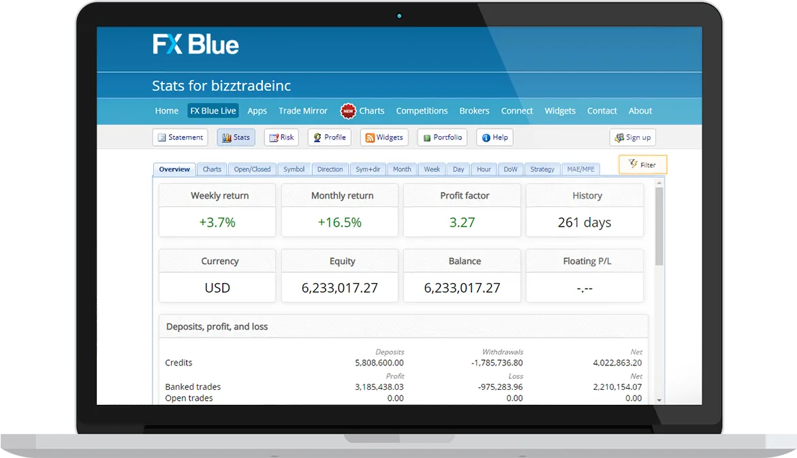The image size is (797, 458).
Task: Open the Risk section
Action: pyautogui.click(x=281, y=137)
